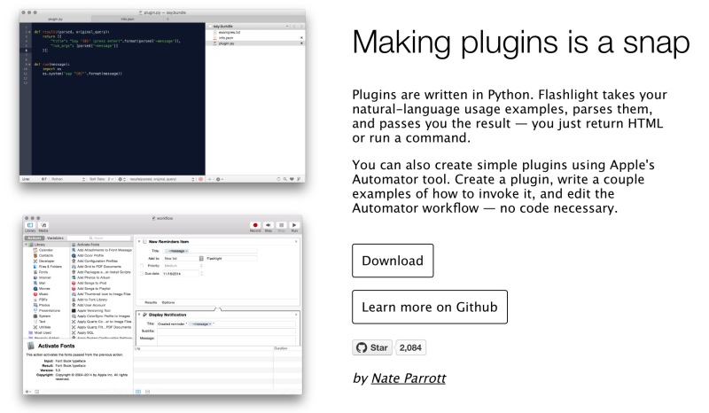Select Developer category in Automator library
This screenshot has height=413, width=709.
point(43,261)
